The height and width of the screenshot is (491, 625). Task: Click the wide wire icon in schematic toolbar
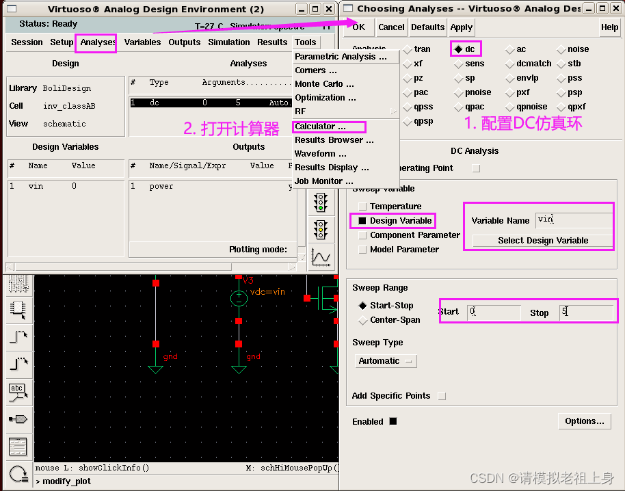coord(18,364)
